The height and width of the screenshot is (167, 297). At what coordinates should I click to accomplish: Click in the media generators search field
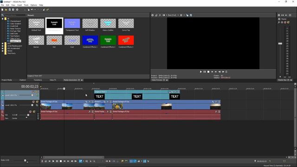click(x=15, y=15)
